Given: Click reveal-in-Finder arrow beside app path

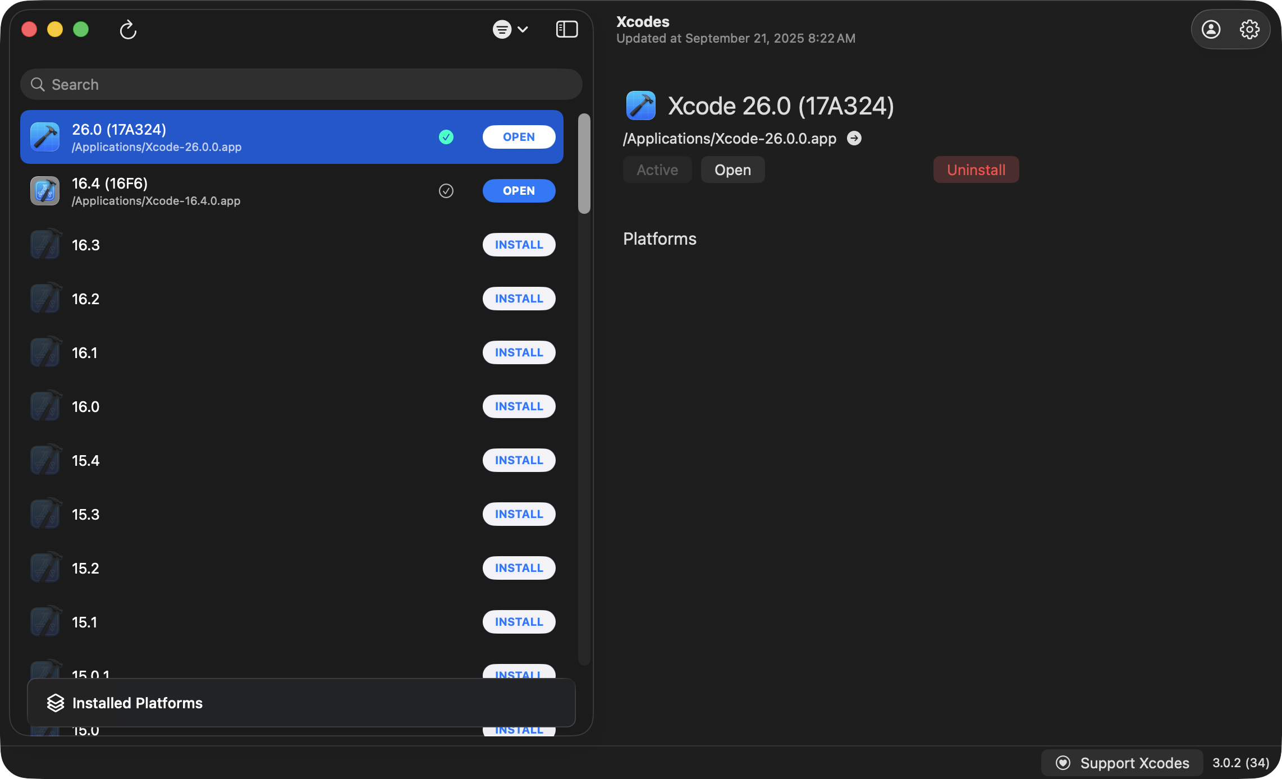Looking at the screenshot, I should (854, 138).
